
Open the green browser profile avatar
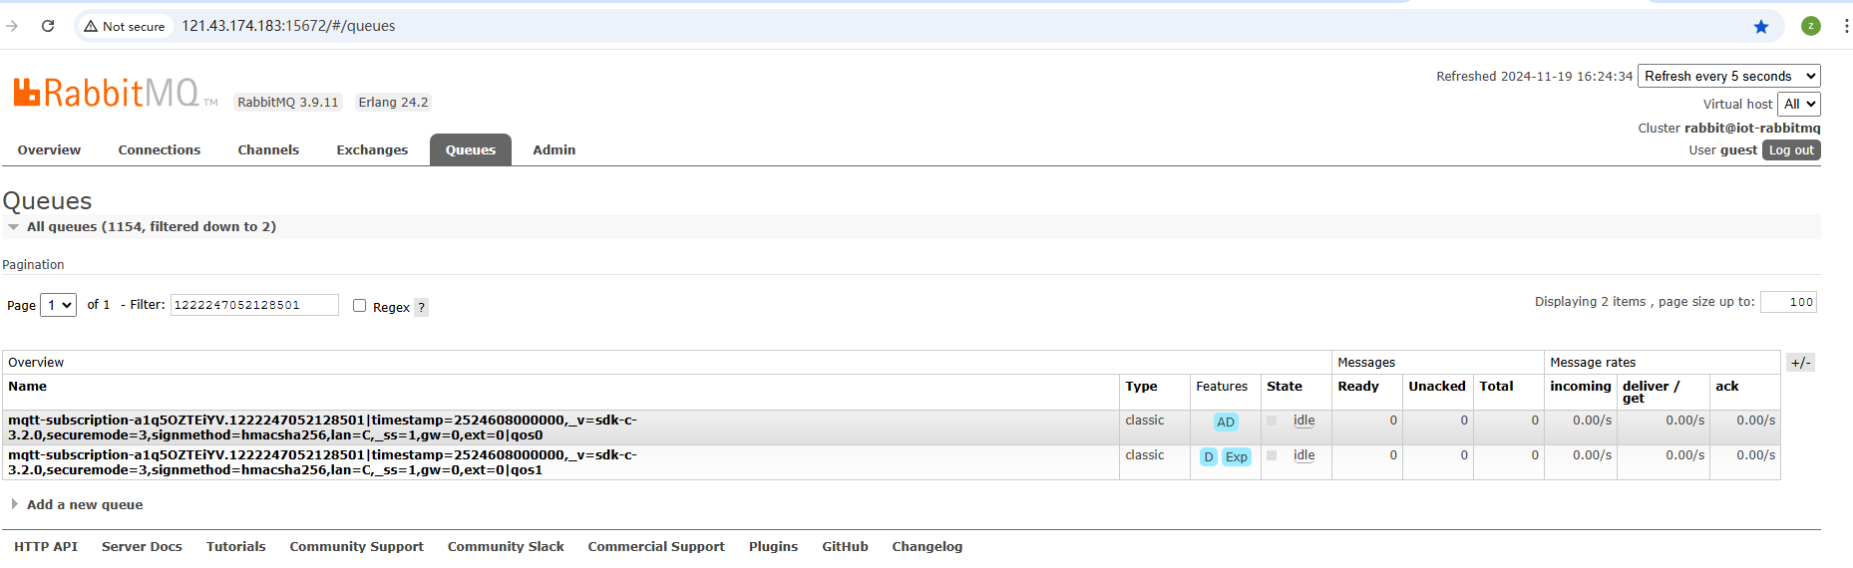click(1811, 26)
